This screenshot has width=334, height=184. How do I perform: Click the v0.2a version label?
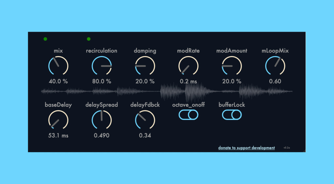point(287,148)
